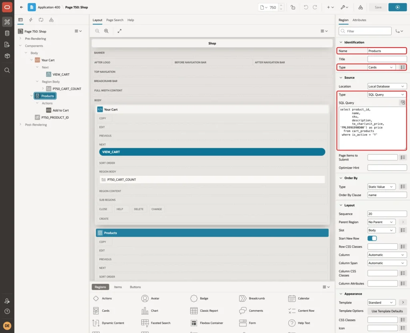
Task: Run the page with play button
Action: point(398,7)
